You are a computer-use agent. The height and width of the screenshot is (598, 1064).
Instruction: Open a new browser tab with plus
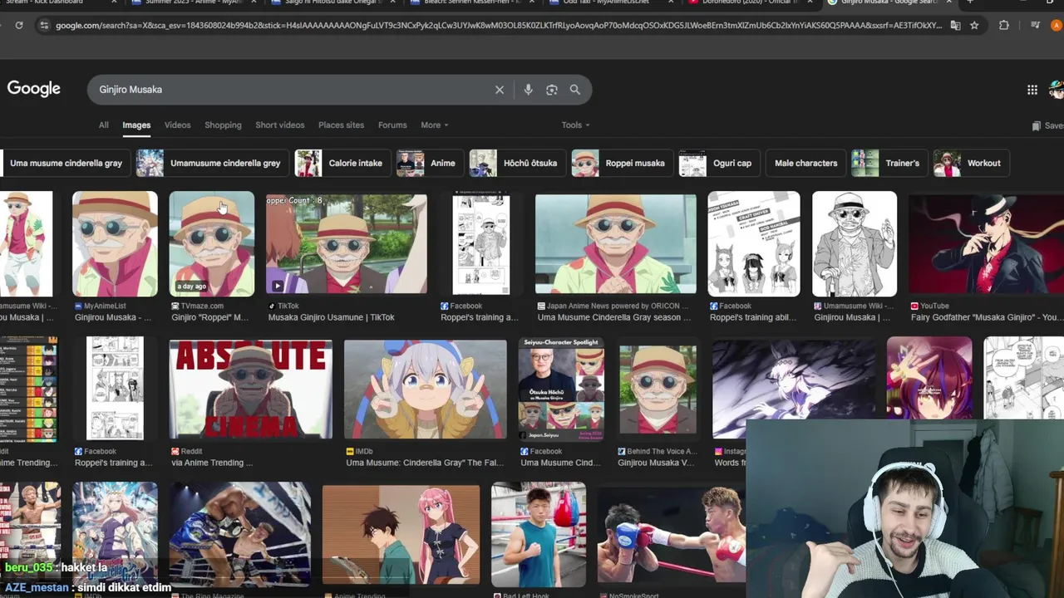[969, 2]
